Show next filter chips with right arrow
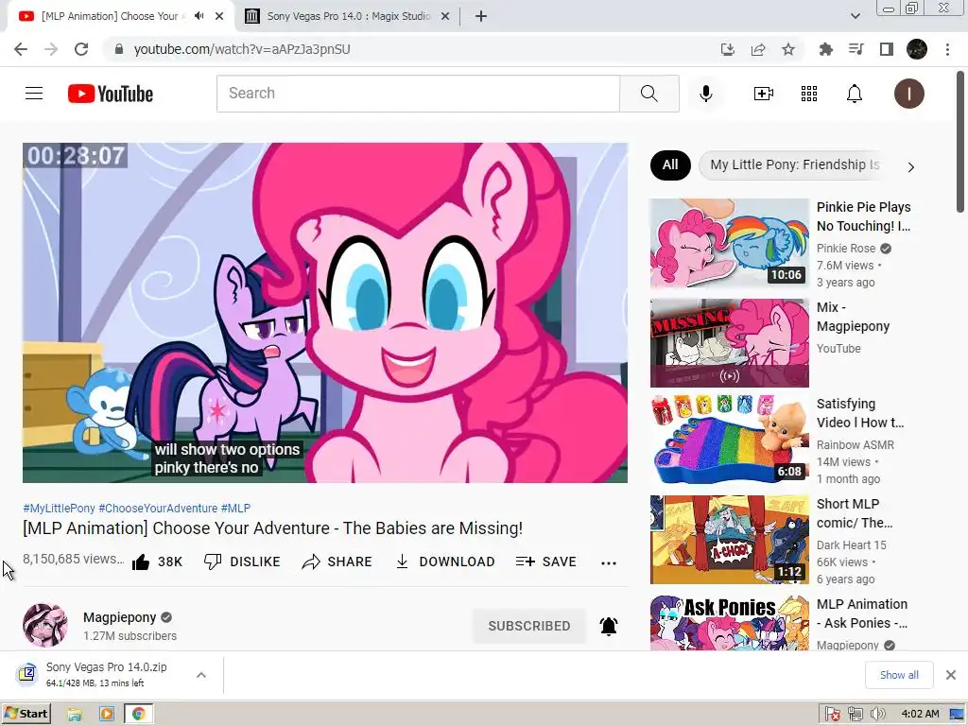The image size is (968, 726). coord(910,166)
